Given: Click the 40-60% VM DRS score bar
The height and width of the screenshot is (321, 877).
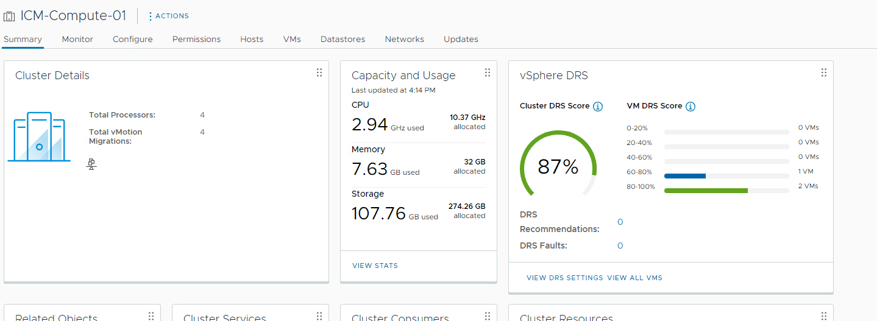Looking at the screenshot, I should 726,161.
